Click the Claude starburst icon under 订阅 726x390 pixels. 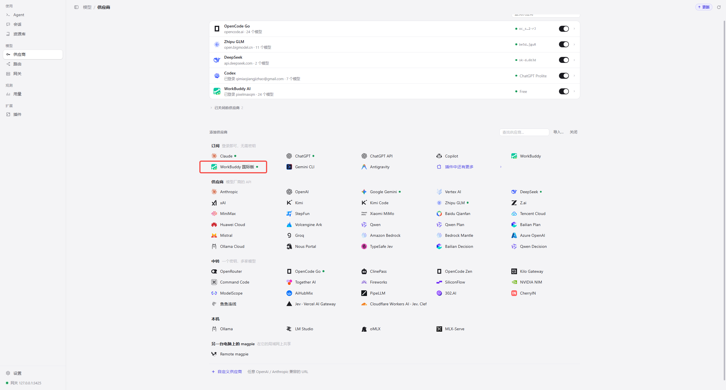click(x=214, y=156)
